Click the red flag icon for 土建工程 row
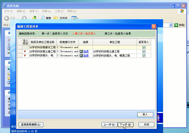The height and width of the screenshot is (133, 189). pos(25,52)
